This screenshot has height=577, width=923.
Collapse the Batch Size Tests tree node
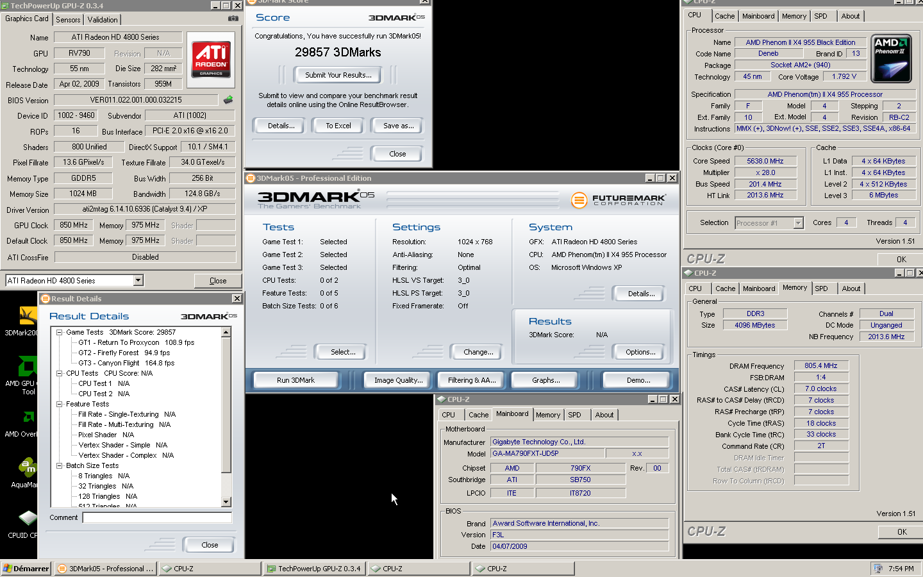click(60, 465)
